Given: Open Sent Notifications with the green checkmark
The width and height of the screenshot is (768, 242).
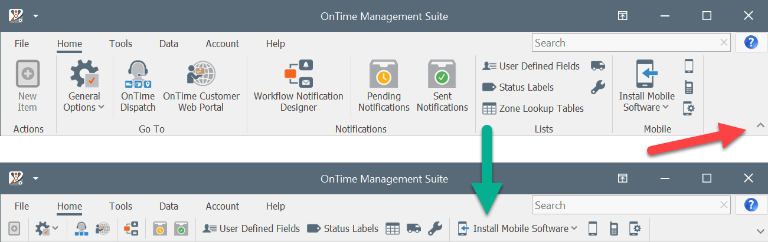Looking at the screenshot, I should tap(442, 86).
